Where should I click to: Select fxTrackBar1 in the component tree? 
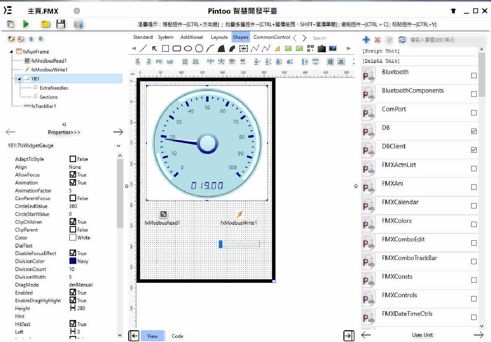point(44,106)
